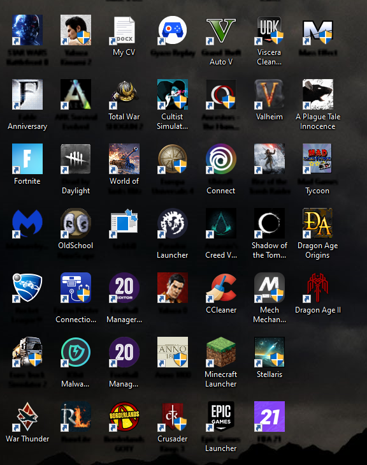
Task: Open the My CV docx document
Action: [x=124, y=30]
